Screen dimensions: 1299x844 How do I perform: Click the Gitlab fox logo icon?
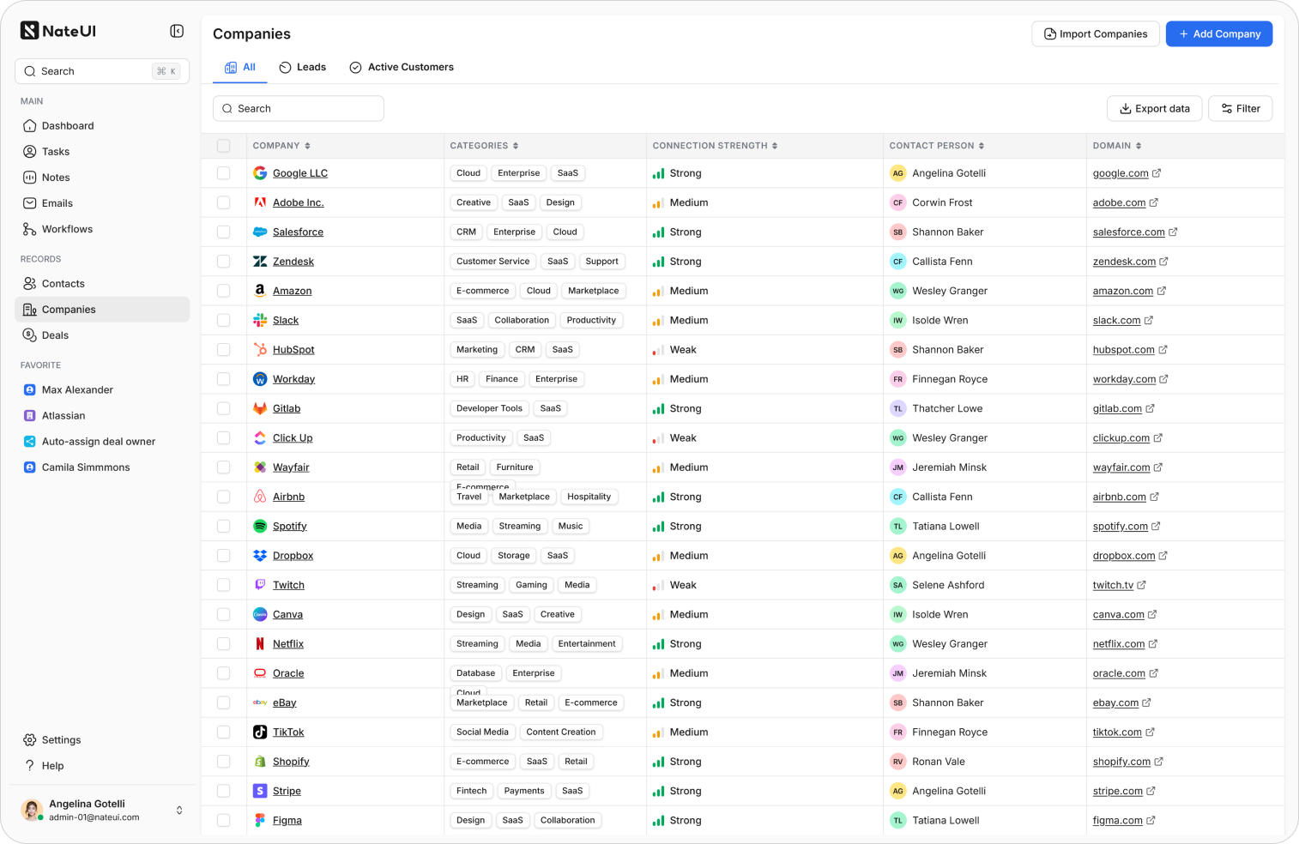[260, 408]
